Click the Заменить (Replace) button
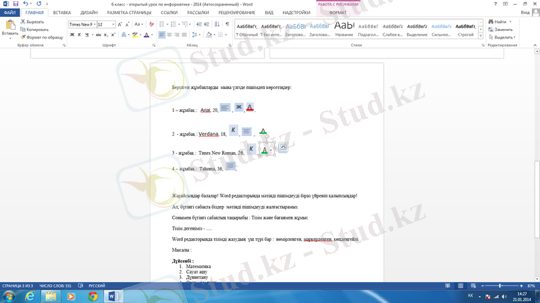This screenshot has width=540, height=303. [x=503, y=30]
